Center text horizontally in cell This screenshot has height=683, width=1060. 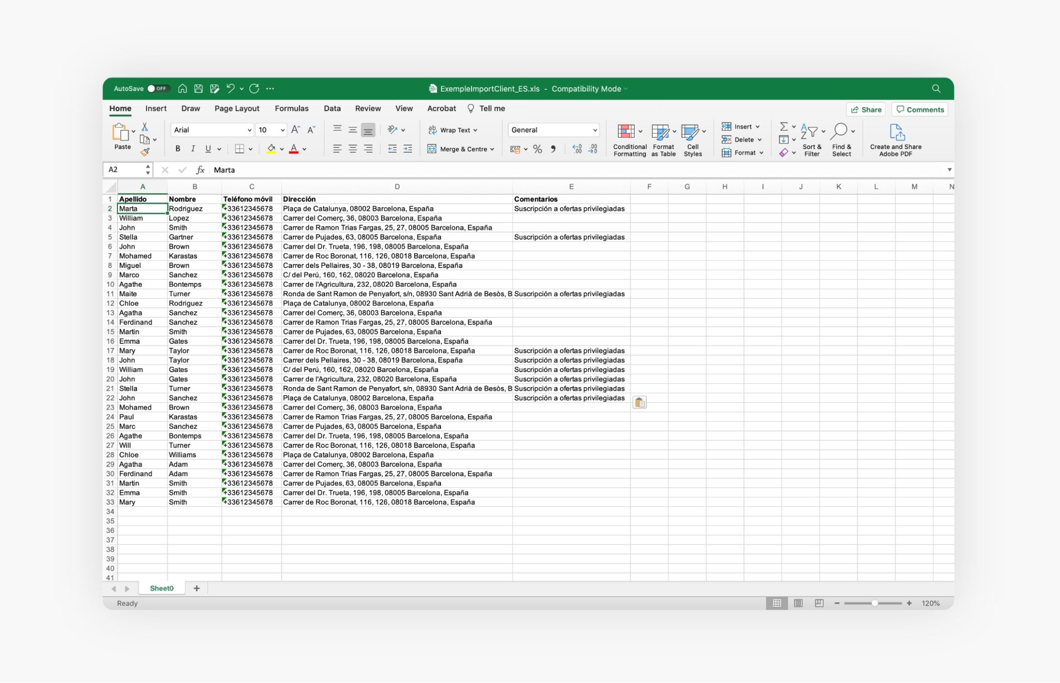(x=352, y=149)
